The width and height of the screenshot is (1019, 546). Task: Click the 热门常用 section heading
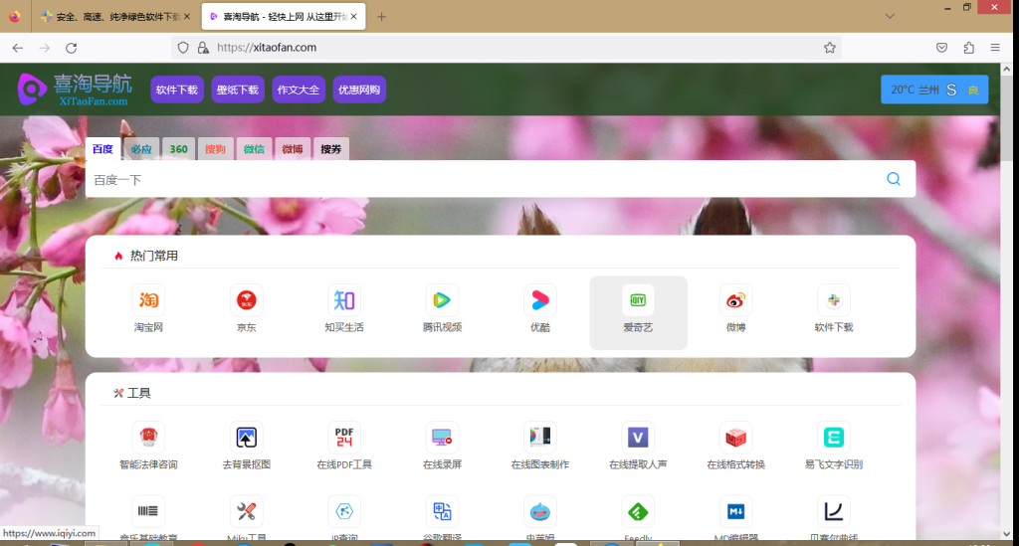click(x=154, y=256)
